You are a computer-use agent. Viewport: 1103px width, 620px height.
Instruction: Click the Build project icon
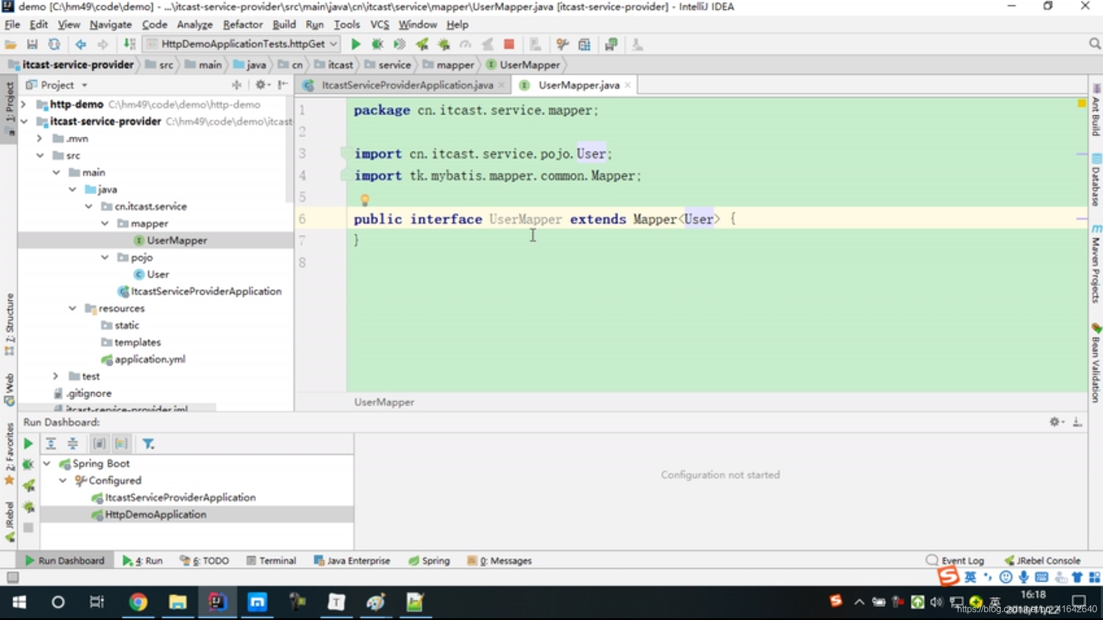130,44
